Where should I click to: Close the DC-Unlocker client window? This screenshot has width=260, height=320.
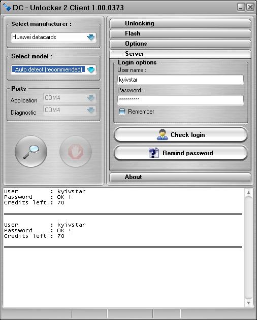pyautogui.click(x=250, y=7)
